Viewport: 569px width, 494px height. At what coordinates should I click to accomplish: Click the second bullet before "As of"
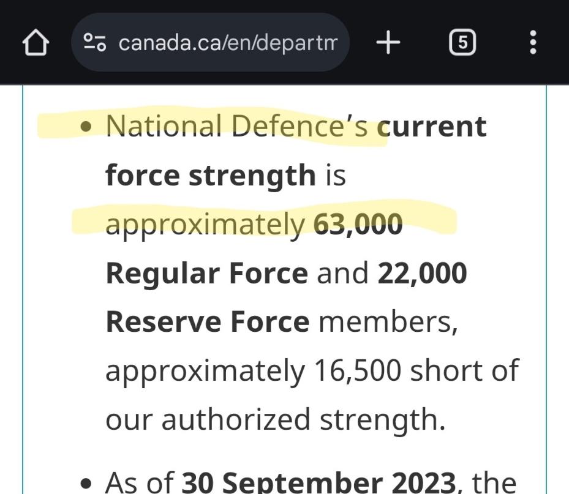89,482
